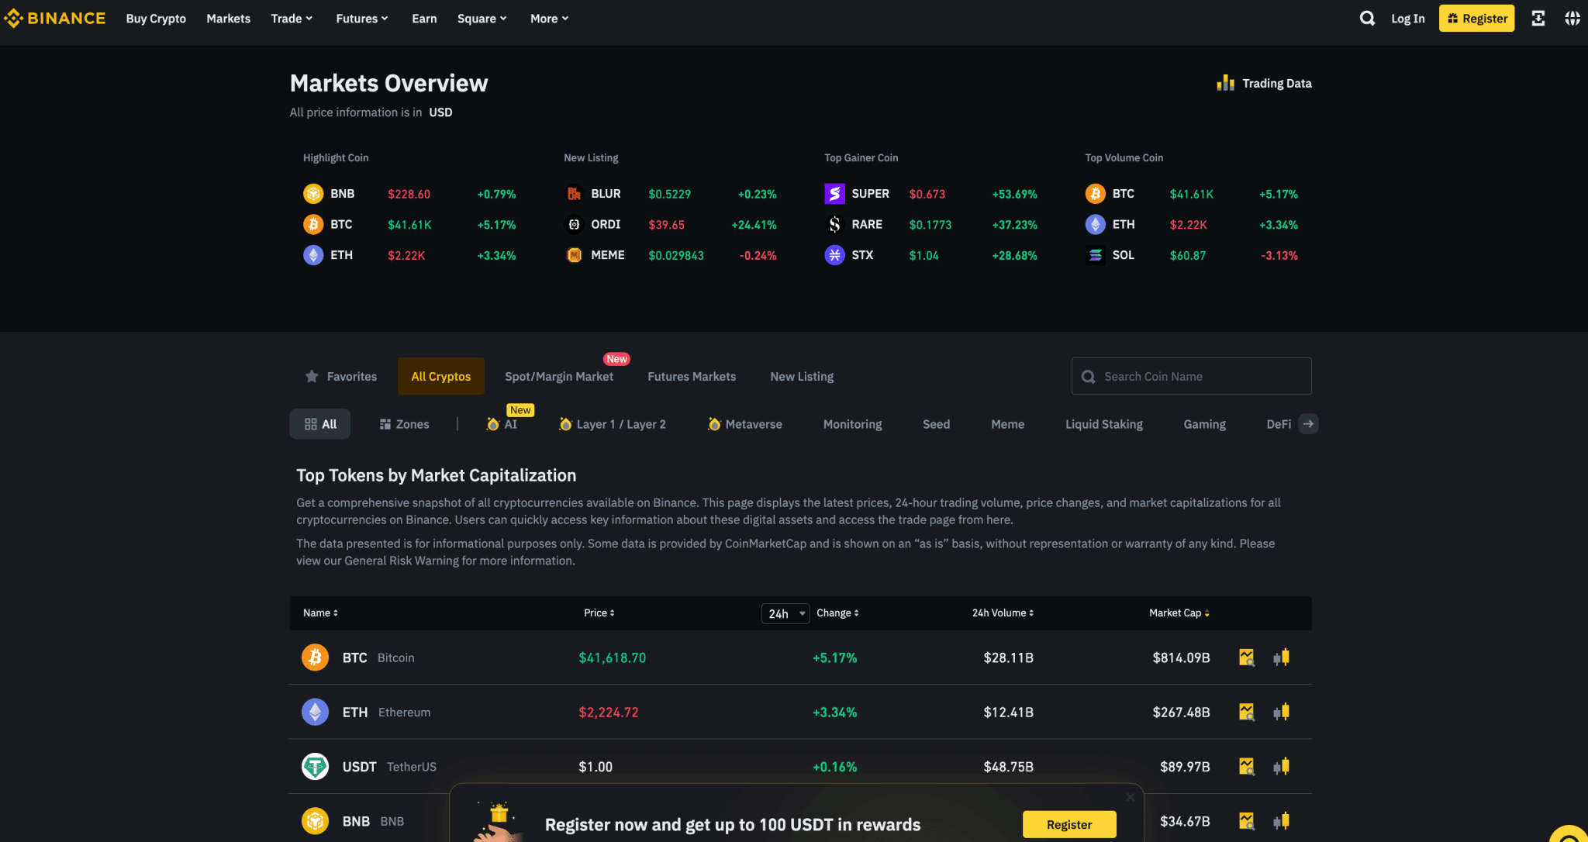Open the language globe icon

point(1572,18)
